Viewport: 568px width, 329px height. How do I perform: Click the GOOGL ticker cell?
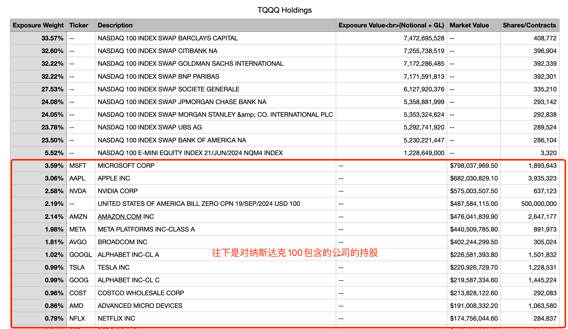(81, 255)
